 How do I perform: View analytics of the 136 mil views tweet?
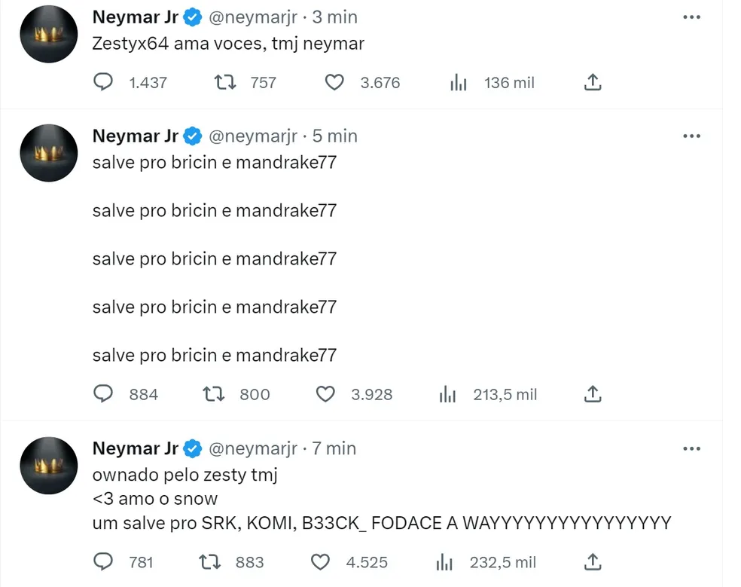[x=459, y=82]
